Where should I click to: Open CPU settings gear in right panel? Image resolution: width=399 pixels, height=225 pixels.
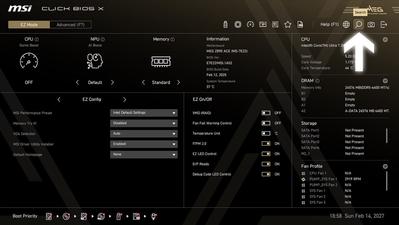(x=385, y=40)
